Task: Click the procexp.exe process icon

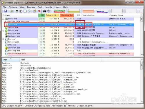Action: 6,33
